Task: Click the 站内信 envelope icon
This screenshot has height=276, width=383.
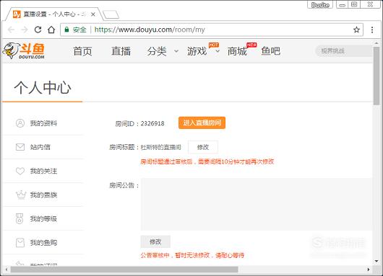Action: pos(20,147)
